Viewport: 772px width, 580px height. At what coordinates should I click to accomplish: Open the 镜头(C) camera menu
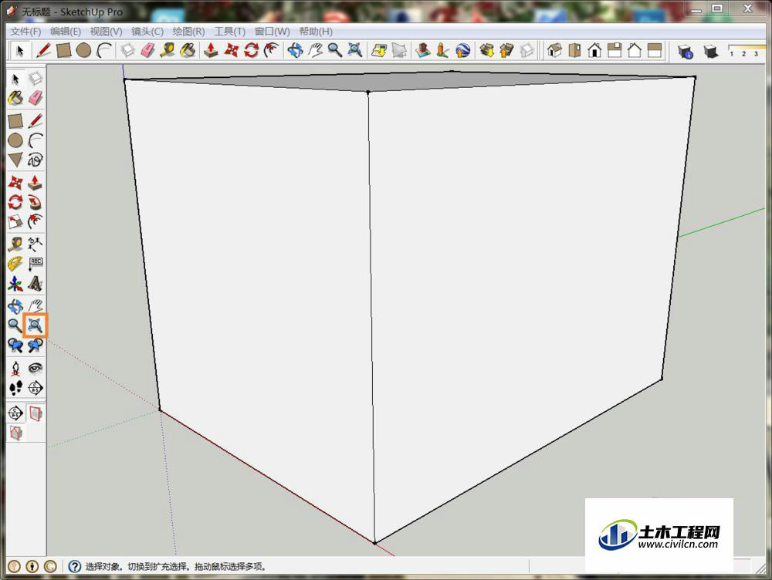point(147,32)
